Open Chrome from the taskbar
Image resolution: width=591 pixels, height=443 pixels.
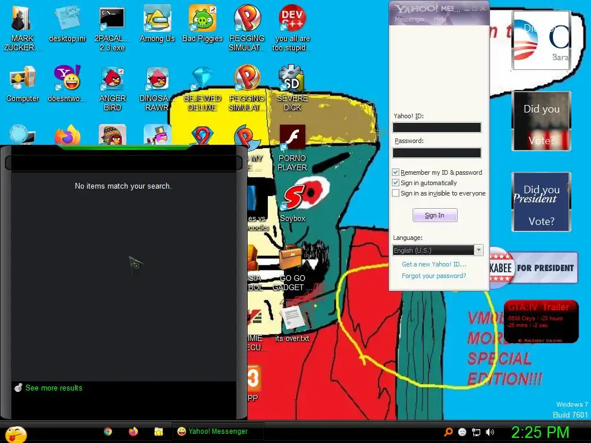point(108,431)
